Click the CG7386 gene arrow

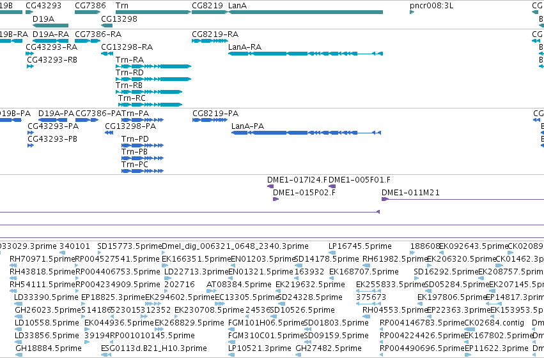click(88, 12)
